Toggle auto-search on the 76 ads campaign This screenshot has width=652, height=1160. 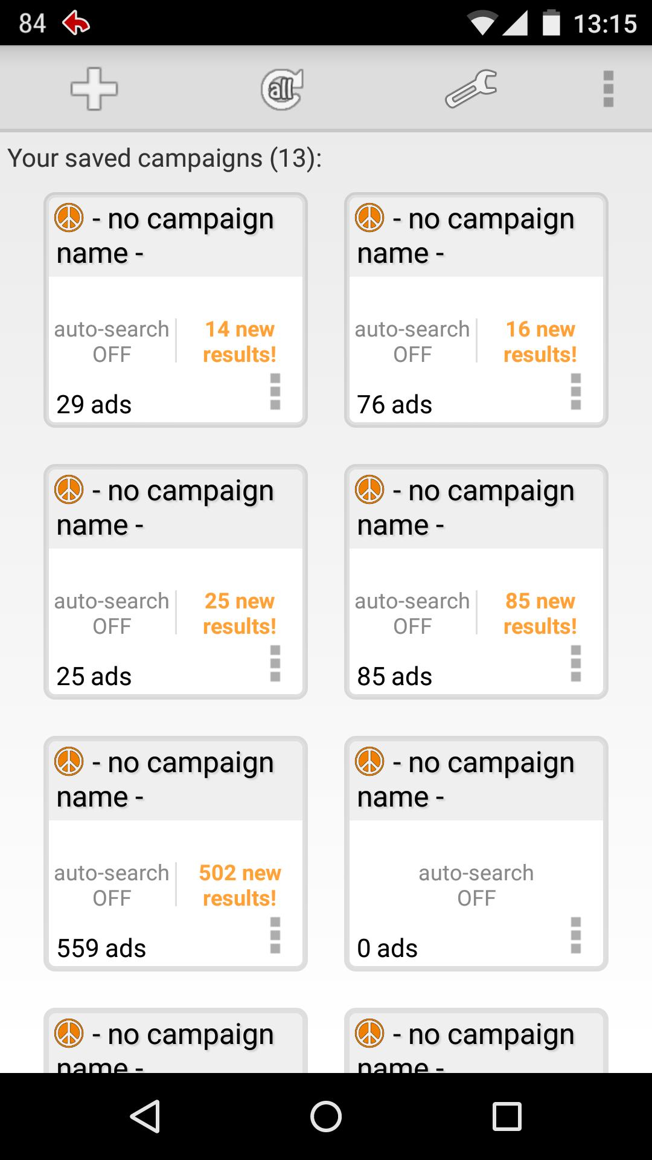[412, 341]
